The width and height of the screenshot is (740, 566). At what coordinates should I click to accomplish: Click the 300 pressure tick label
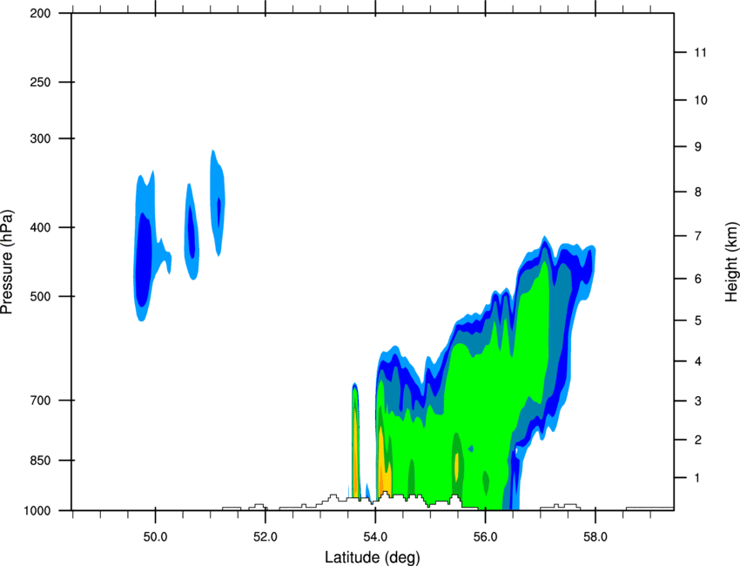pyautogui.click(x=40, y=138)
